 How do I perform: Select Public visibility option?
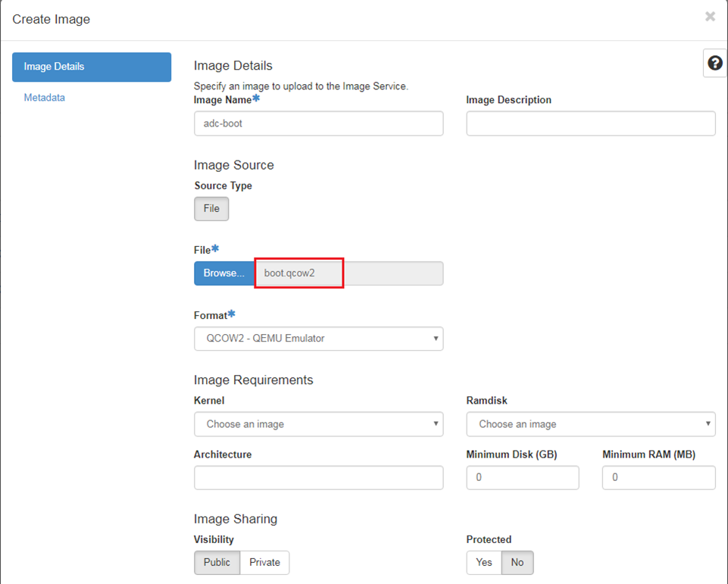click(217, 562)
